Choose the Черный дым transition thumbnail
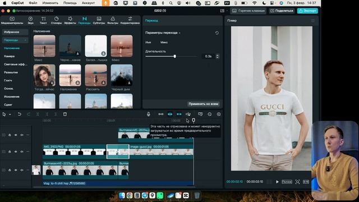 122,75
